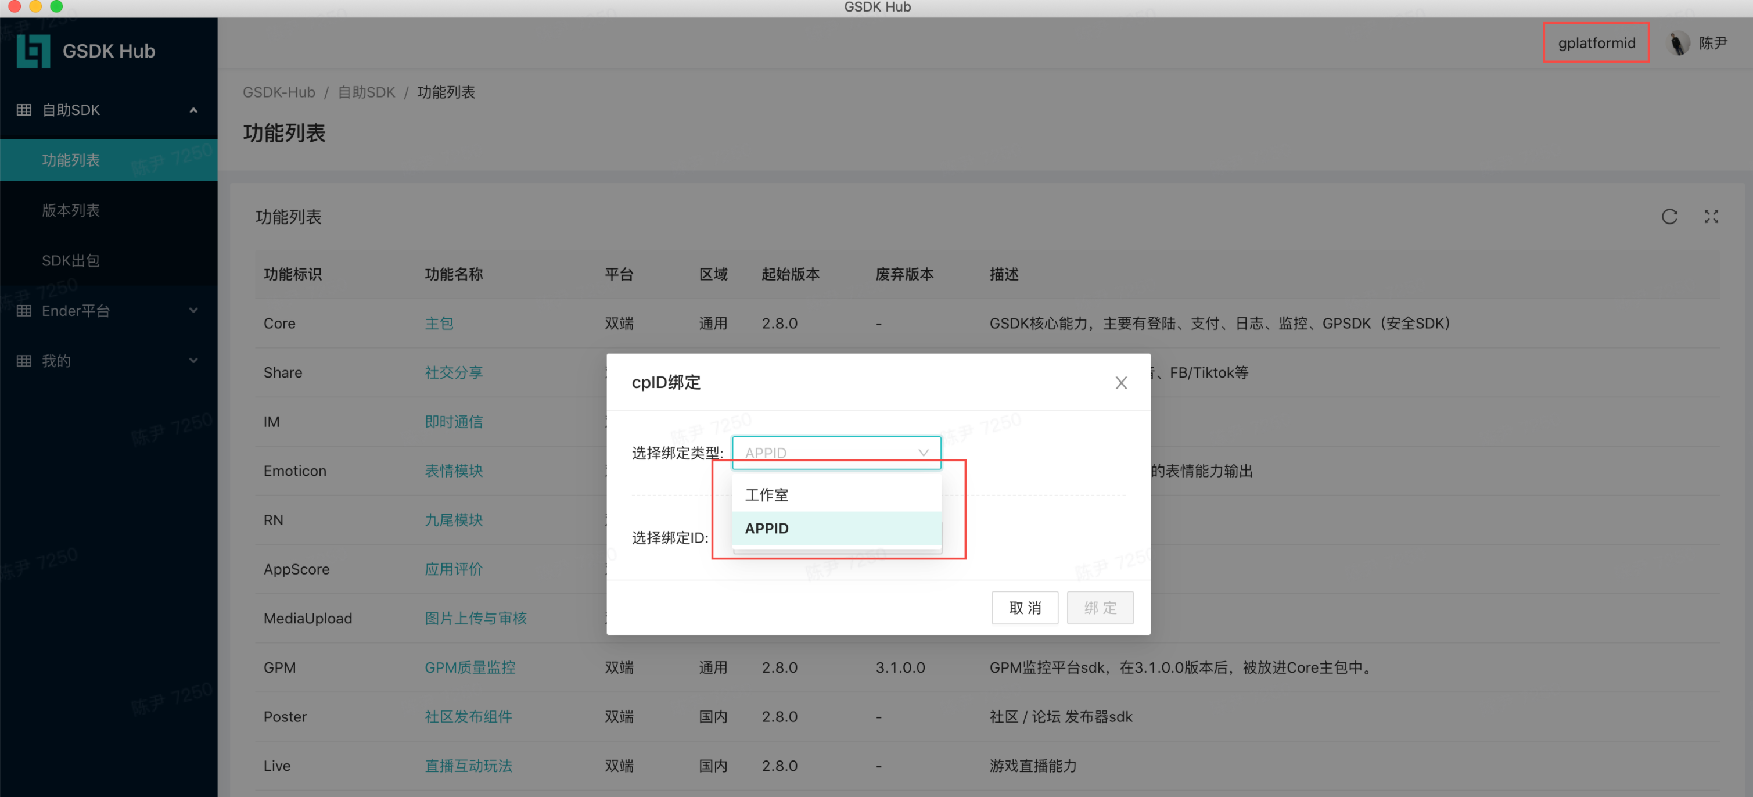Close the cpID绑定 dialog with X
The width and height of the screenshot is (1753, 797).
click(x=1121, y=382)
